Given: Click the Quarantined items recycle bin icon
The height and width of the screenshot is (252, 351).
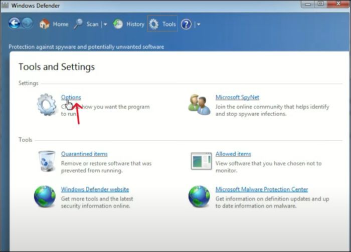Looking at the screenshot, I should tap(47, 161).
